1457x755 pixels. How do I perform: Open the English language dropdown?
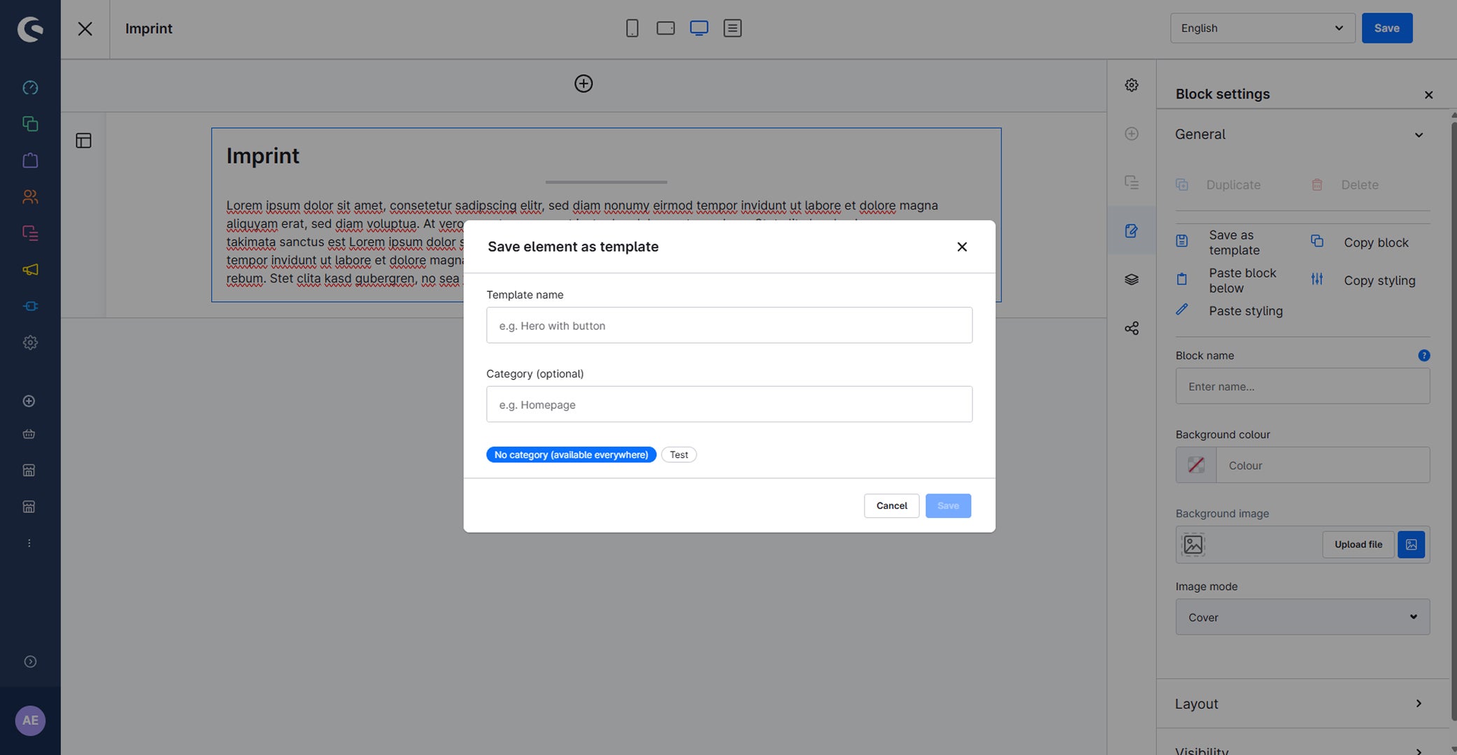click(1263, 28)
